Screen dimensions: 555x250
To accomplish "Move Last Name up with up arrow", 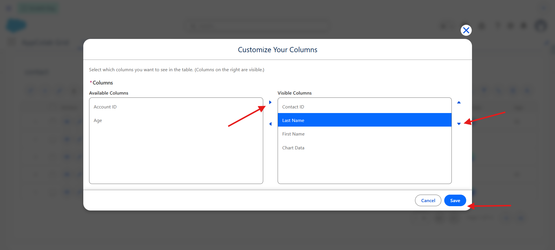I will 459,102.
